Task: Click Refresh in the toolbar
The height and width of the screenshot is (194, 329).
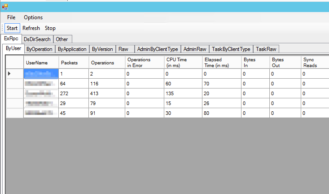Action: (x=31, y=28)
